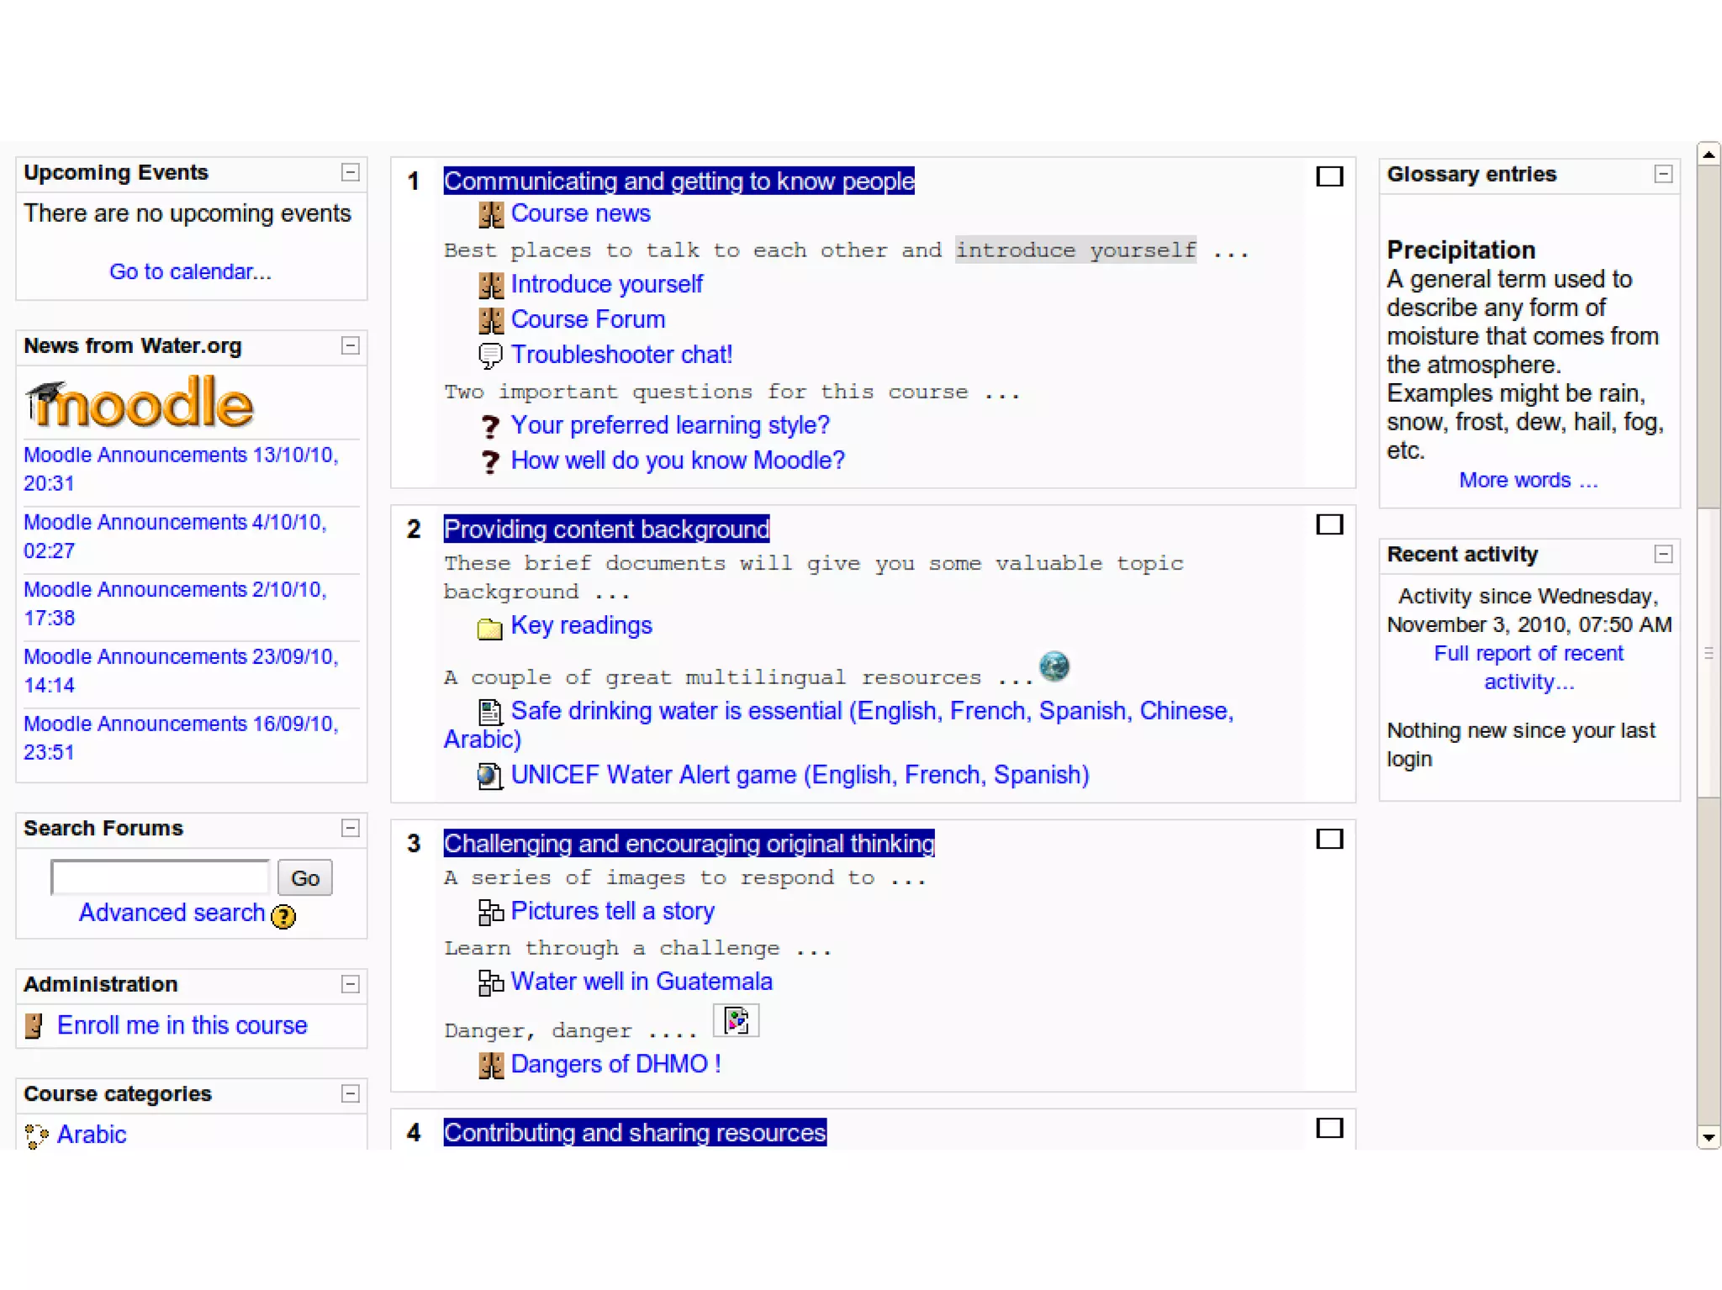Collapse the Glossary entries block
This screenshot has height=1290, width=1722.
pos(1662,174)
